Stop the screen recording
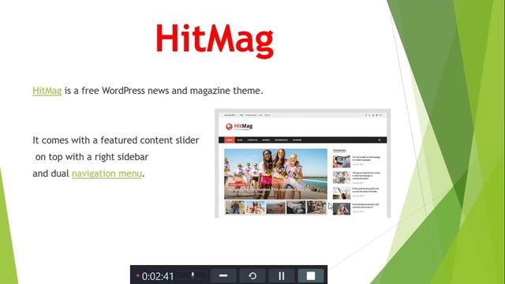The image size is (505, 284). click(311, 276)
